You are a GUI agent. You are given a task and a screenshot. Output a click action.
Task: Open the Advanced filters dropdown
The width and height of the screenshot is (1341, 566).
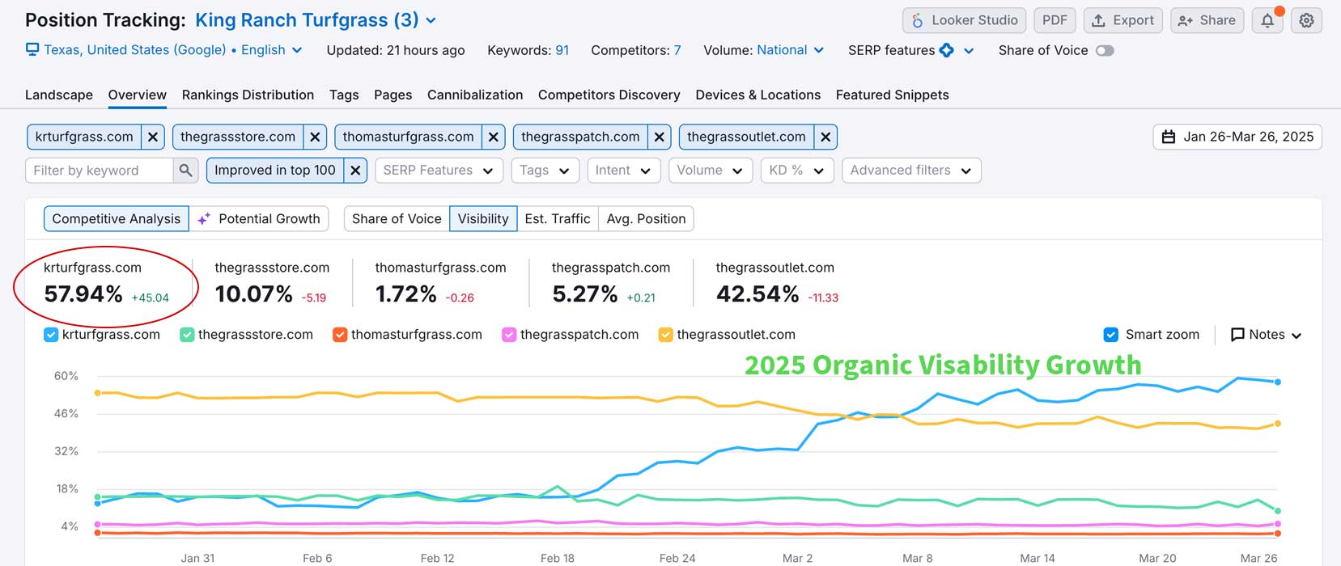coord(911,170)
